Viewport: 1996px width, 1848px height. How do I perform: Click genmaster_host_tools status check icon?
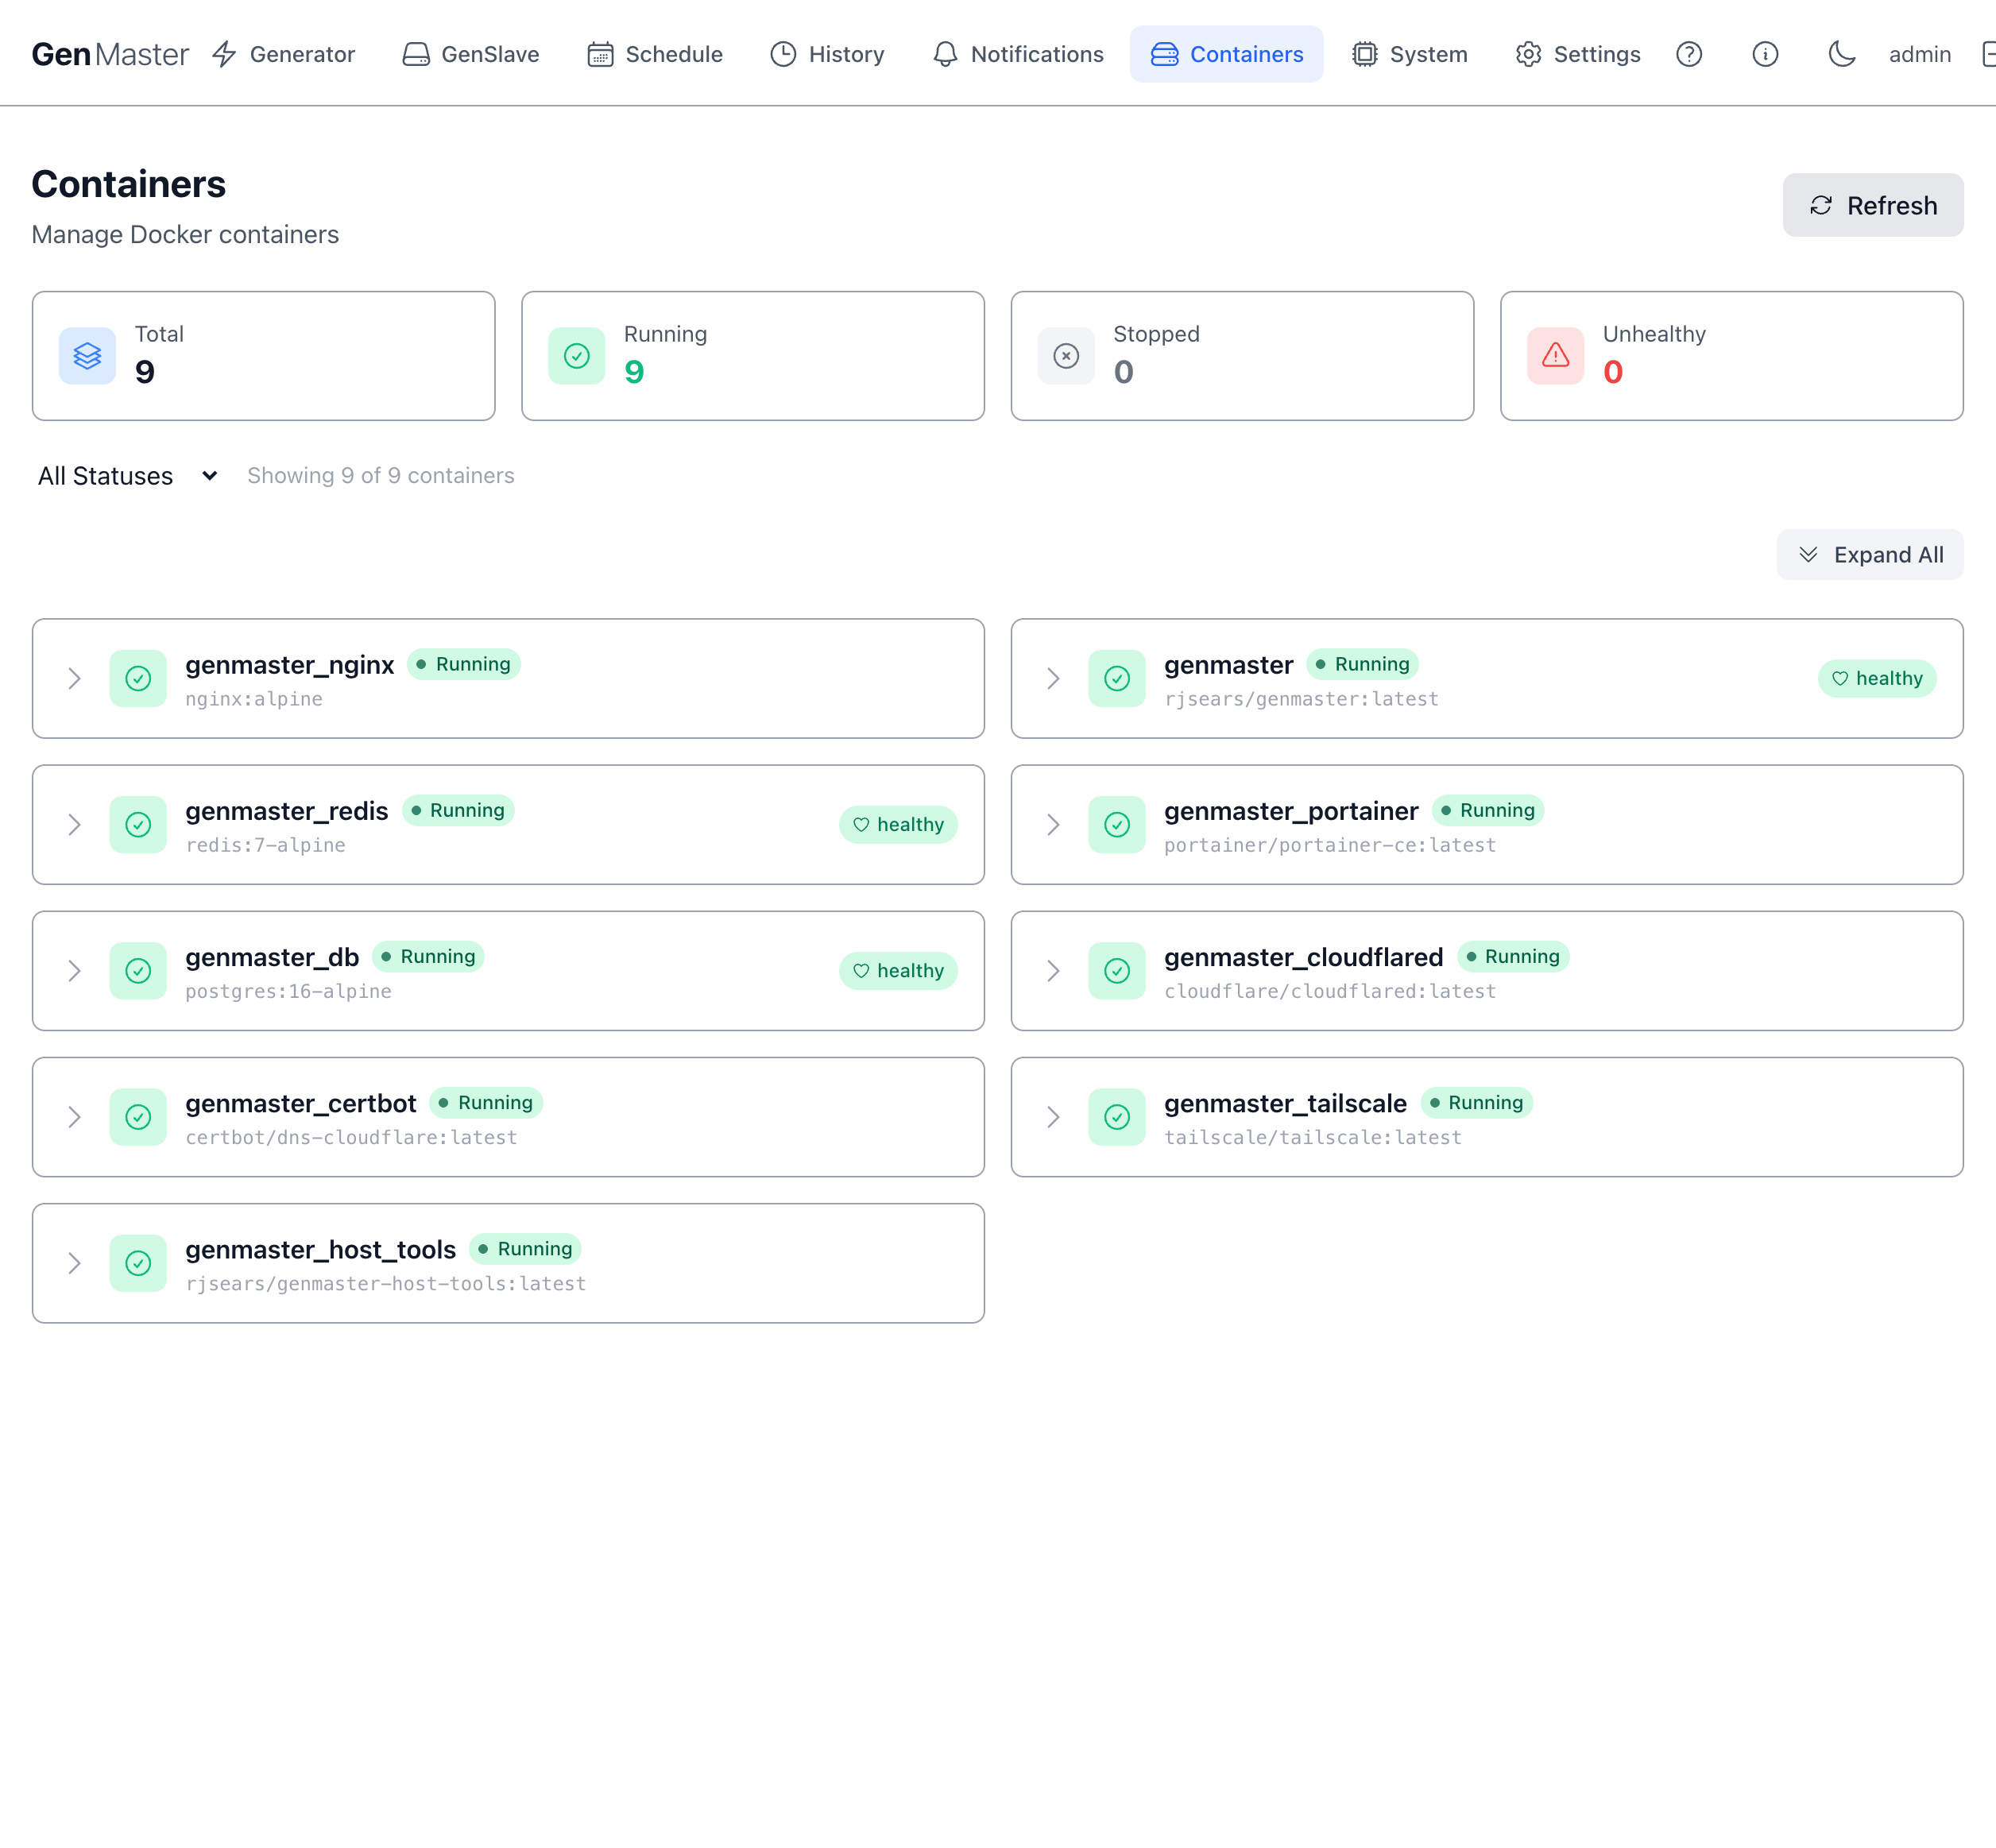pyautogui.click(x=138, y=1263)
